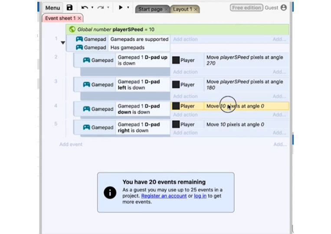331x234 pixels.
Task: Close the Start page tab
Action: pos(166,9)
